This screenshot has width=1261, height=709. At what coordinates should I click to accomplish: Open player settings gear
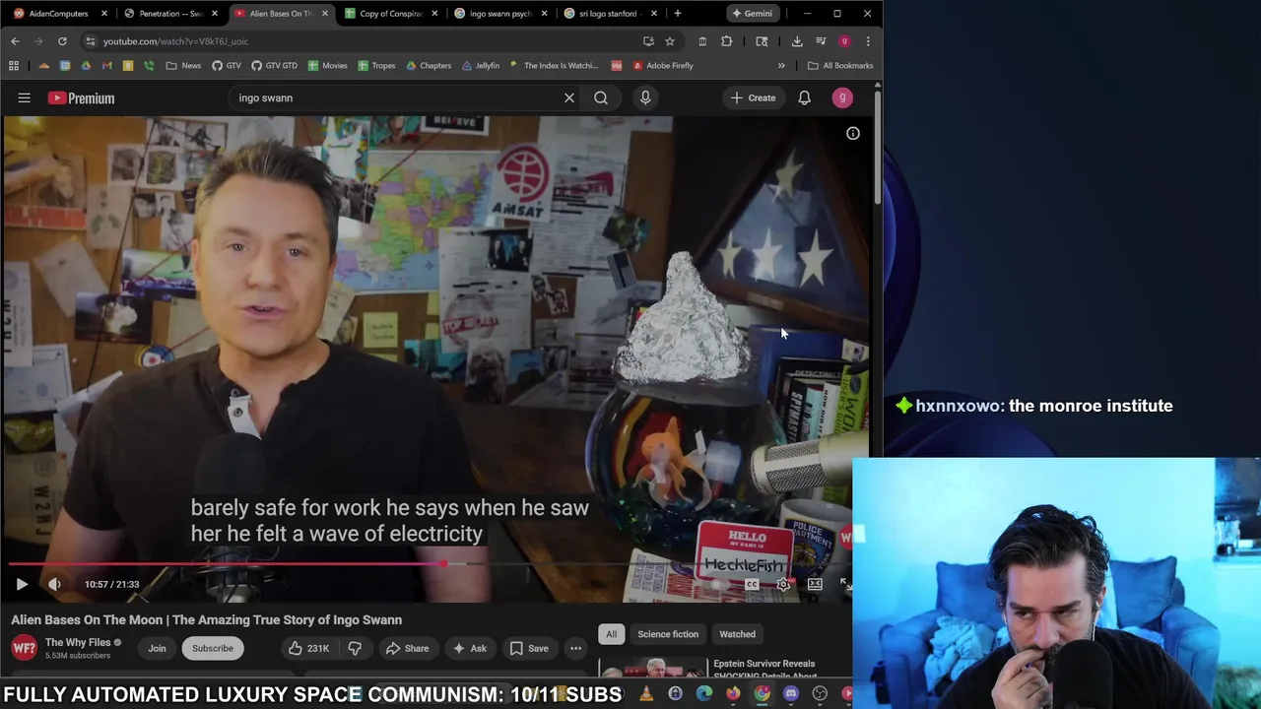783,584
